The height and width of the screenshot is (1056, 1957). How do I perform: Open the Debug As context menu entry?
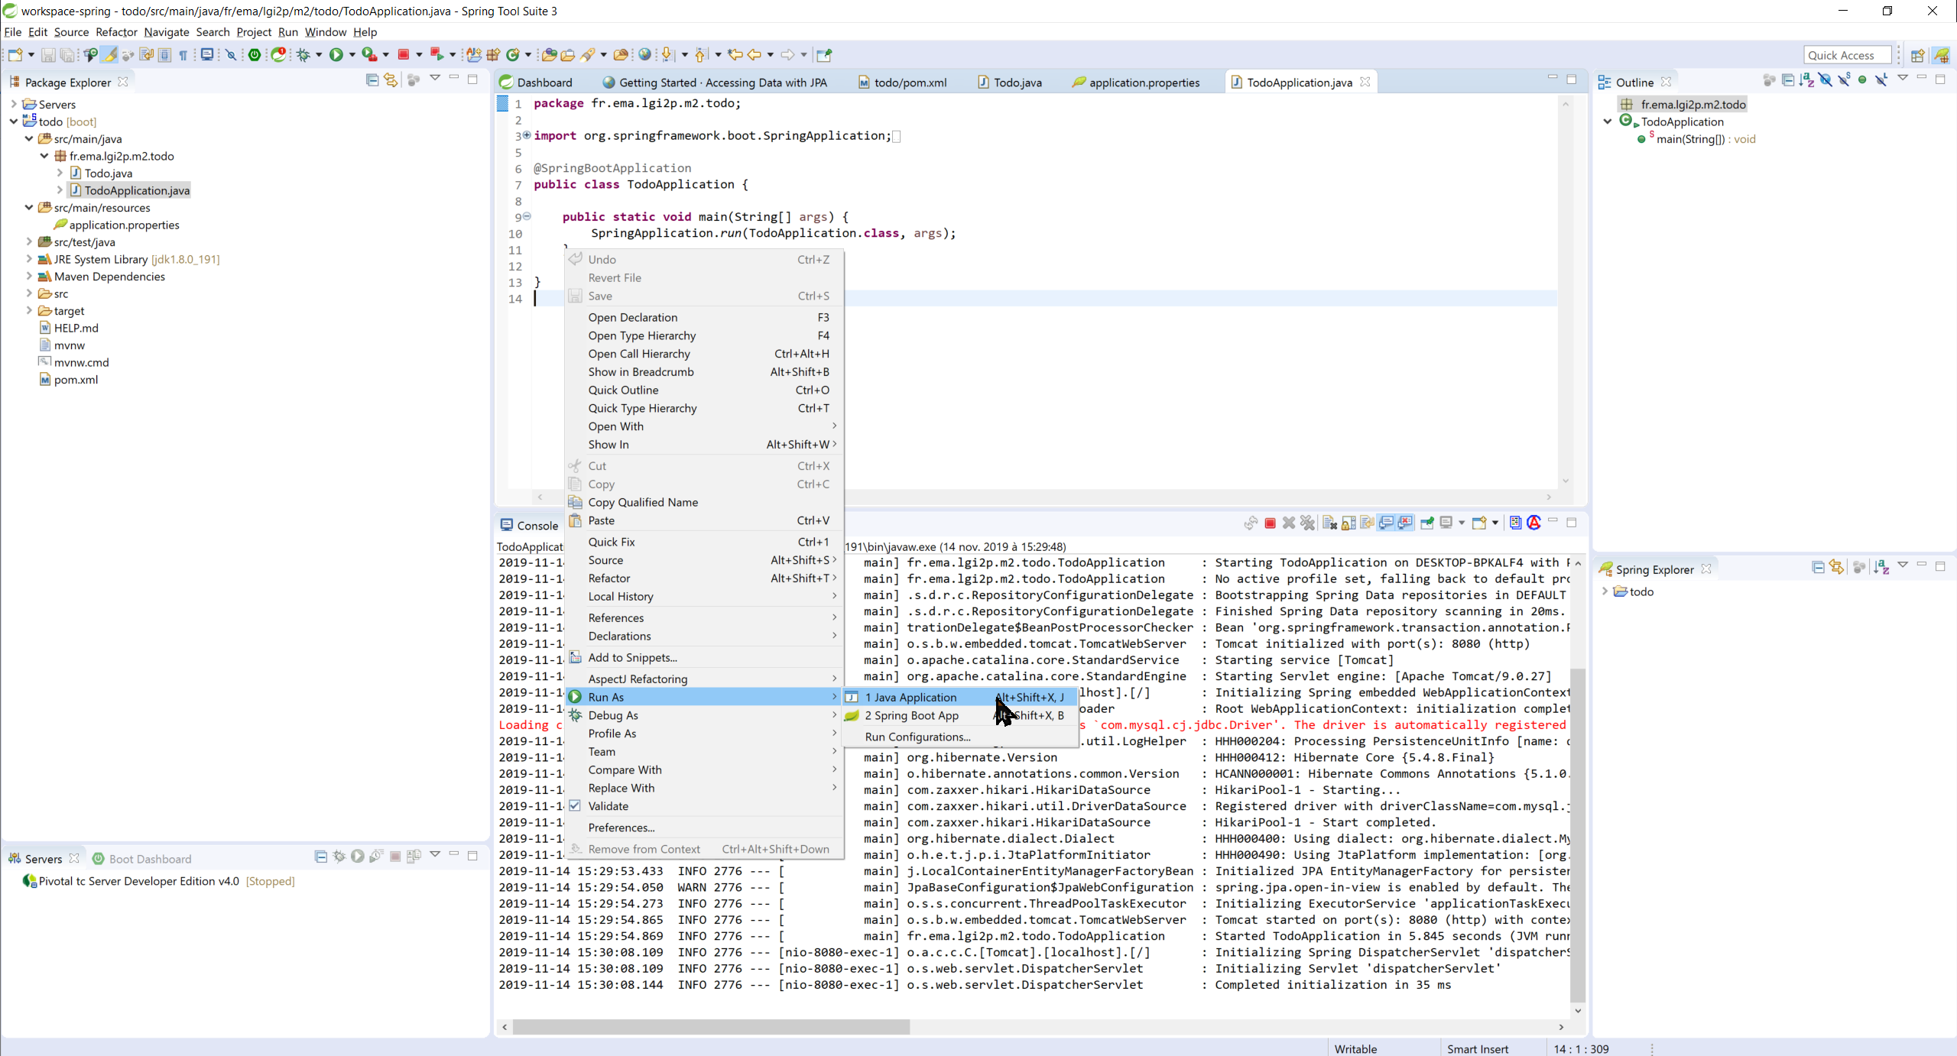tap(704, 715)
